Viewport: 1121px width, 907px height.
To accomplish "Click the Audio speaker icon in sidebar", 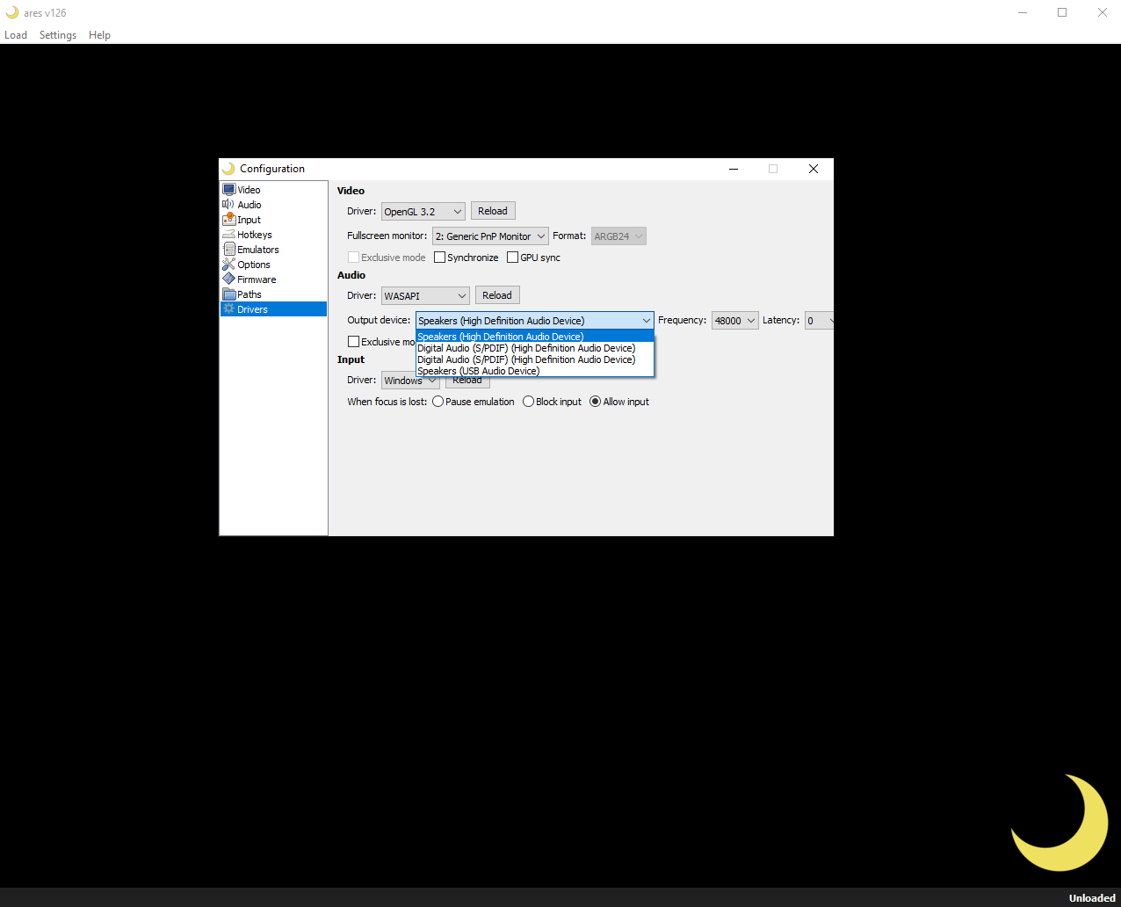I will click(x=228, y=205).
